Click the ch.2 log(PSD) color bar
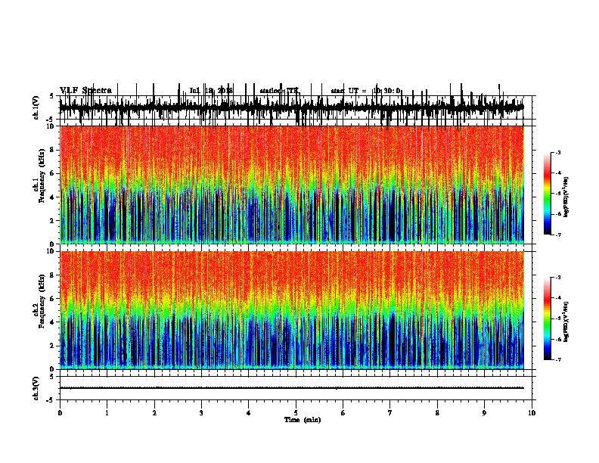The height and width of the screenshot is (463, 599). pos(548,319)
